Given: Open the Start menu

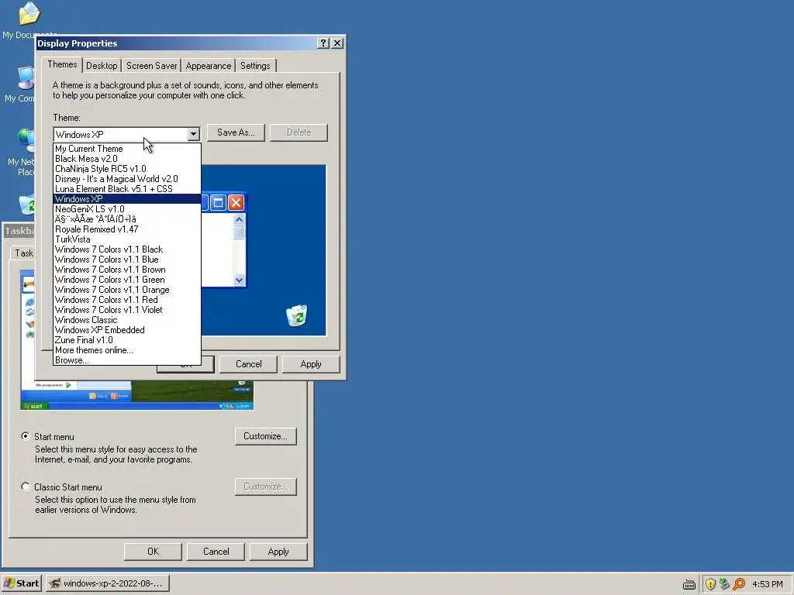Looking at the screenshot, I should [x=21, y=583].
